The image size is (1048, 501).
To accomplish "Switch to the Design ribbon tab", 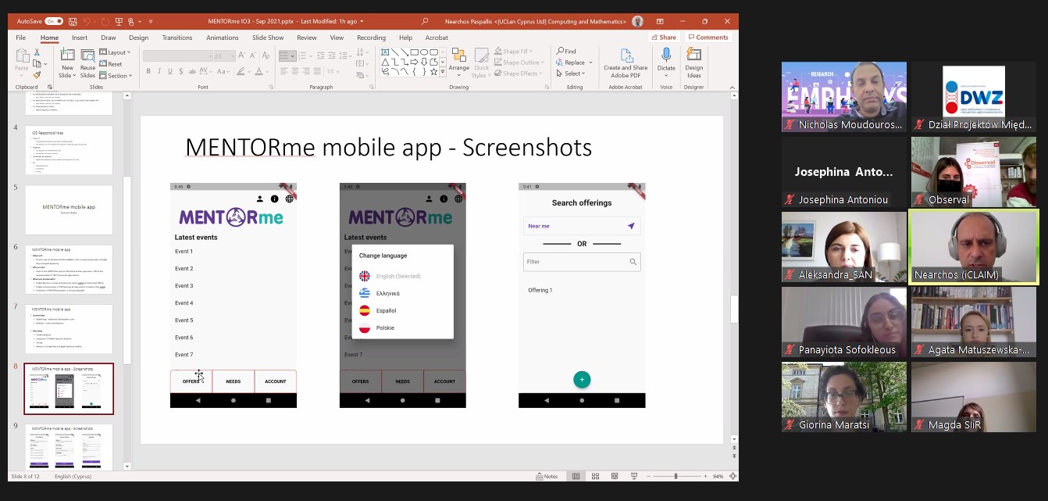I will (138, 38).
